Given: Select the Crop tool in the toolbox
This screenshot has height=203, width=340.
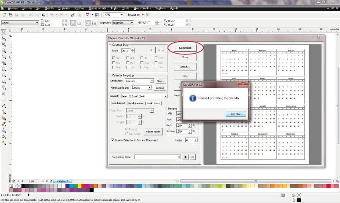Looking at the screenshot, I should (4, 44).
